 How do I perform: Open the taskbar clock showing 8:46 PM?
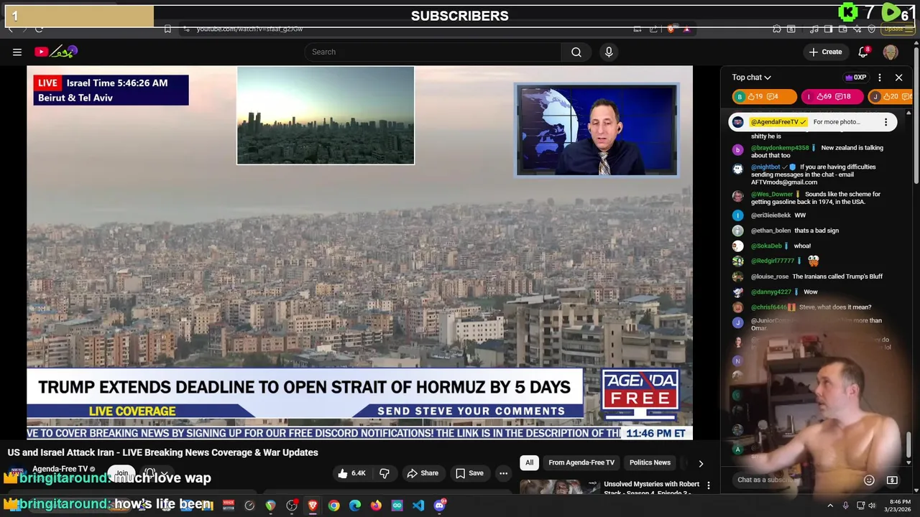point(899,505)
